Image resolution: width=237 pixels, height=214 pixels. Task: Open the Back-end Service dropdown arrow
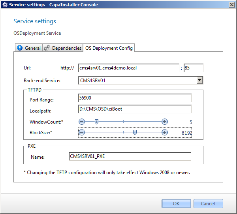(199, 80)
